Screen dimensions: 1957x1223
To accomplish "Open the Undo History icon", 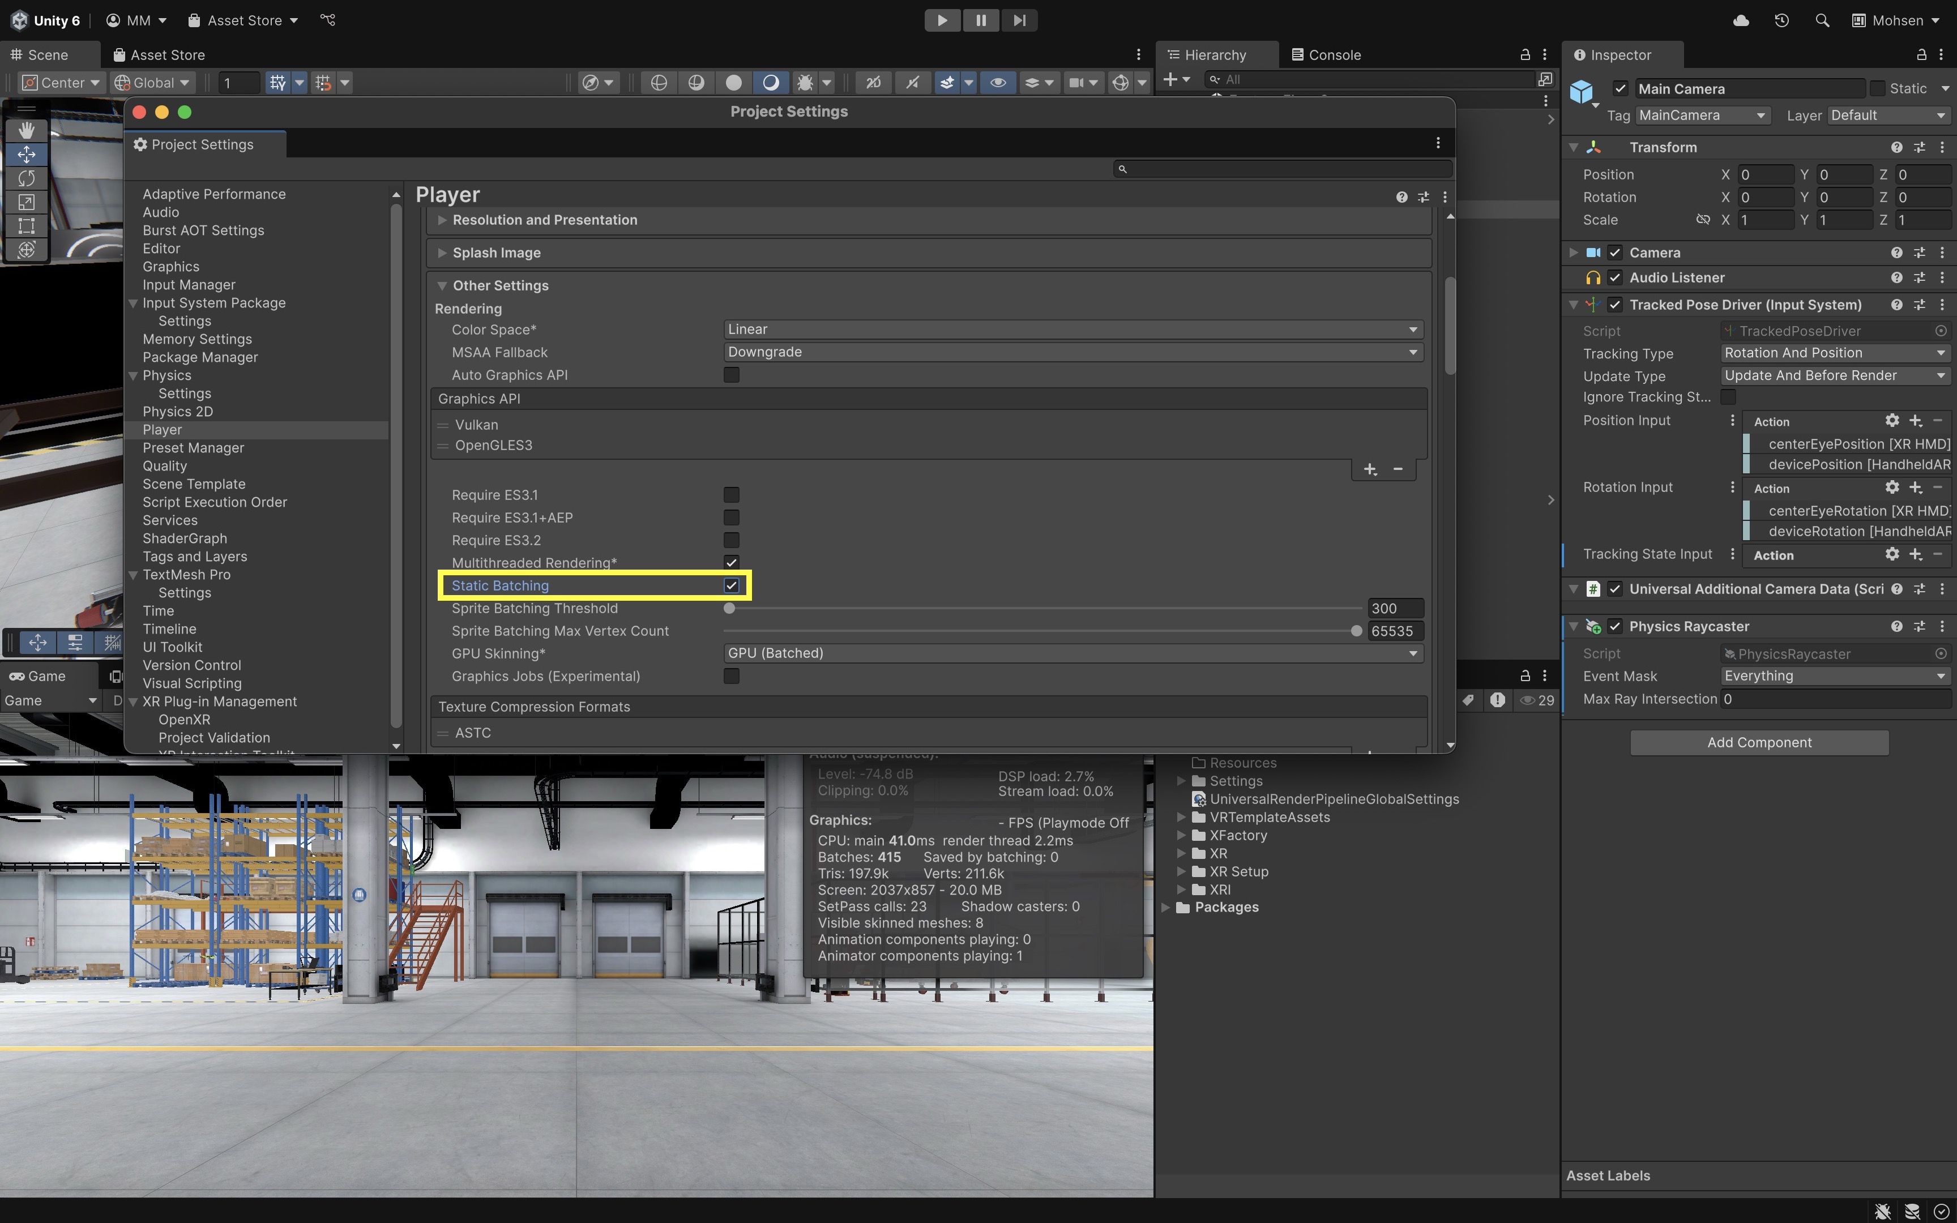I will tap(1781, 20).
